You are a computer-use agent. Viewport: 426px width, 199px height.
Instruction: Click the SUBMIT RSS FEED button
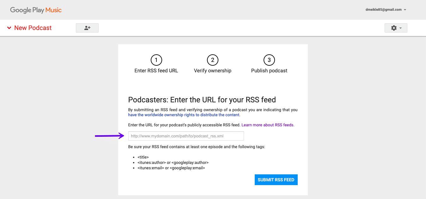click(x=276, y=179)
